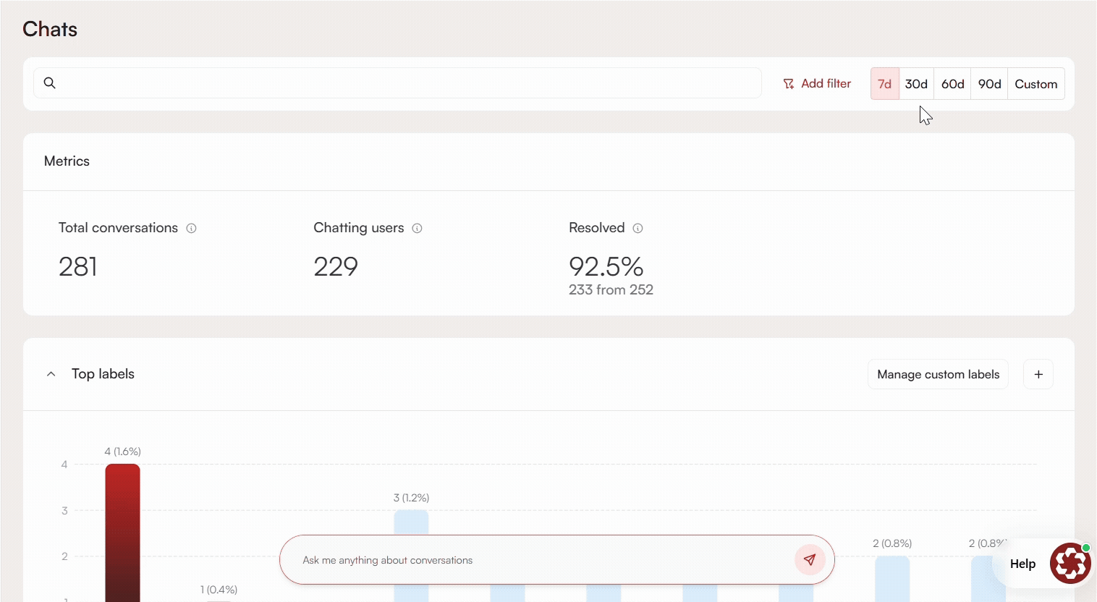
Task: Switch time range to 60d
Action: tap(952, 84)
